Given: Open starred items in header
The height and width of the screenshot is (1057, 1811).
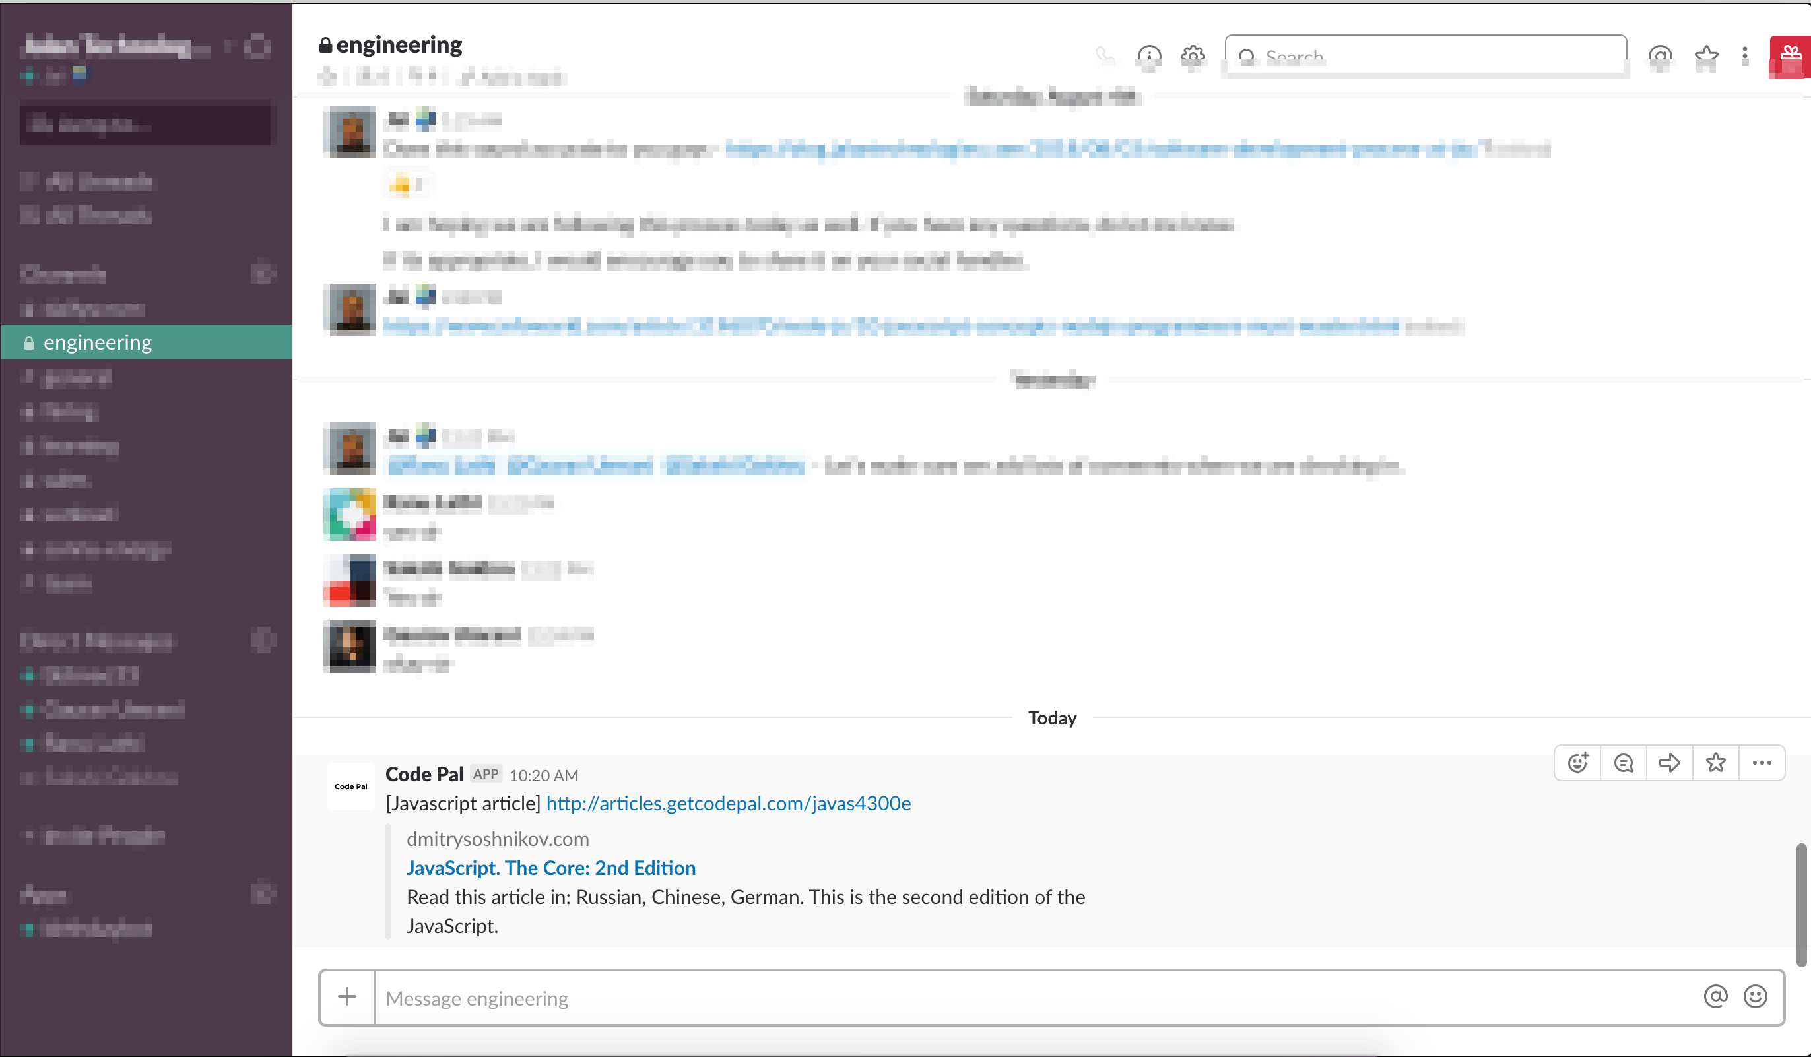Looking at the screenshot, I should 1706,55.
